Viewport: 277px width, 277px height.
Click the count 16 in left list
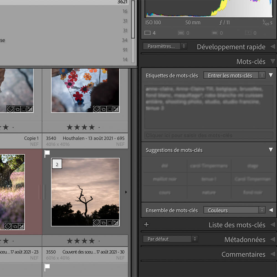click(125, 11)
